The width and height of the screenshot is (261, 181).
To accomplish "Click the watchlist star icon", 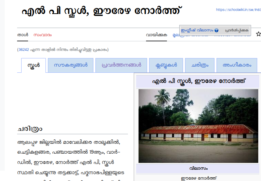I will click(x=258, y=34).
